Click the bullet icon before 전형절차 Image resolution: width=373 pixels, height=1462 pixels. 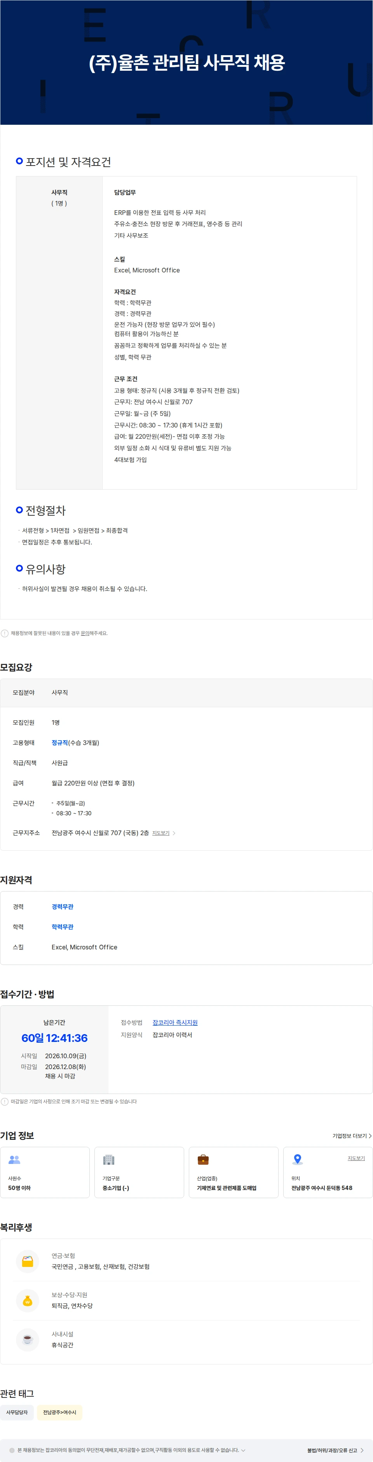click(19, 509)
